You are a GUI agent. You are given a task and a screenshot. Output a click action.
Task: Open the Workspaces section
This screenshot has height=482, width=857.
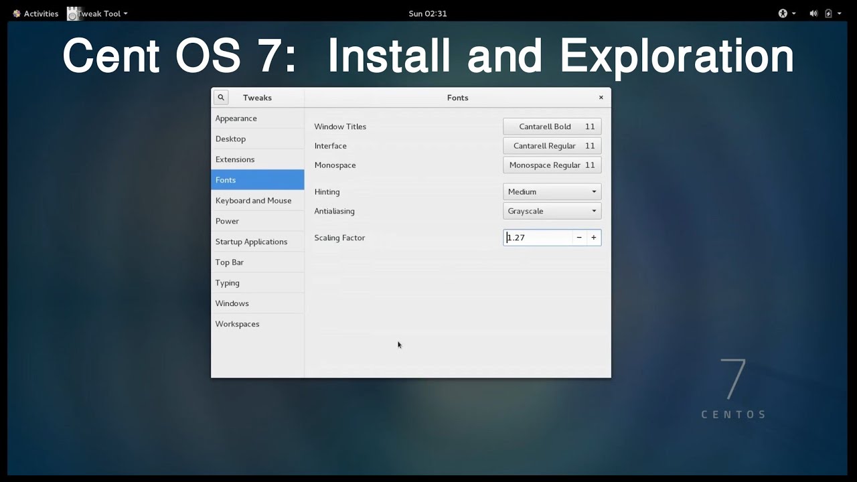click(258, 324)
